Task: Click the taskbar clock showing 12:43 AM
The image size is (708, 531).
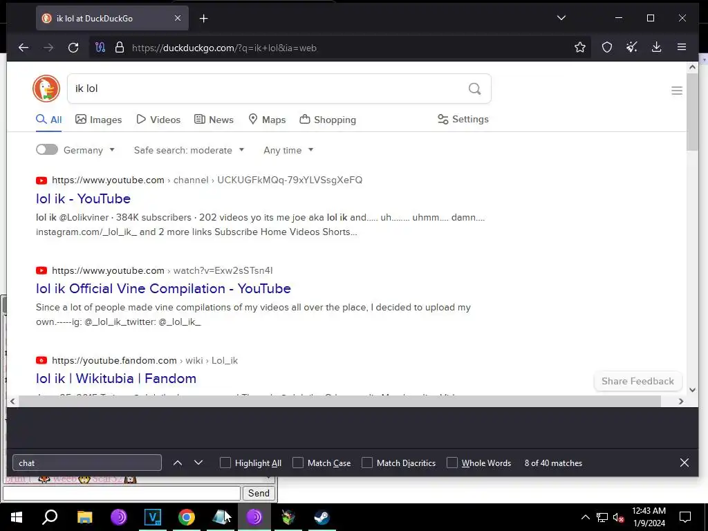Action: 649,517
